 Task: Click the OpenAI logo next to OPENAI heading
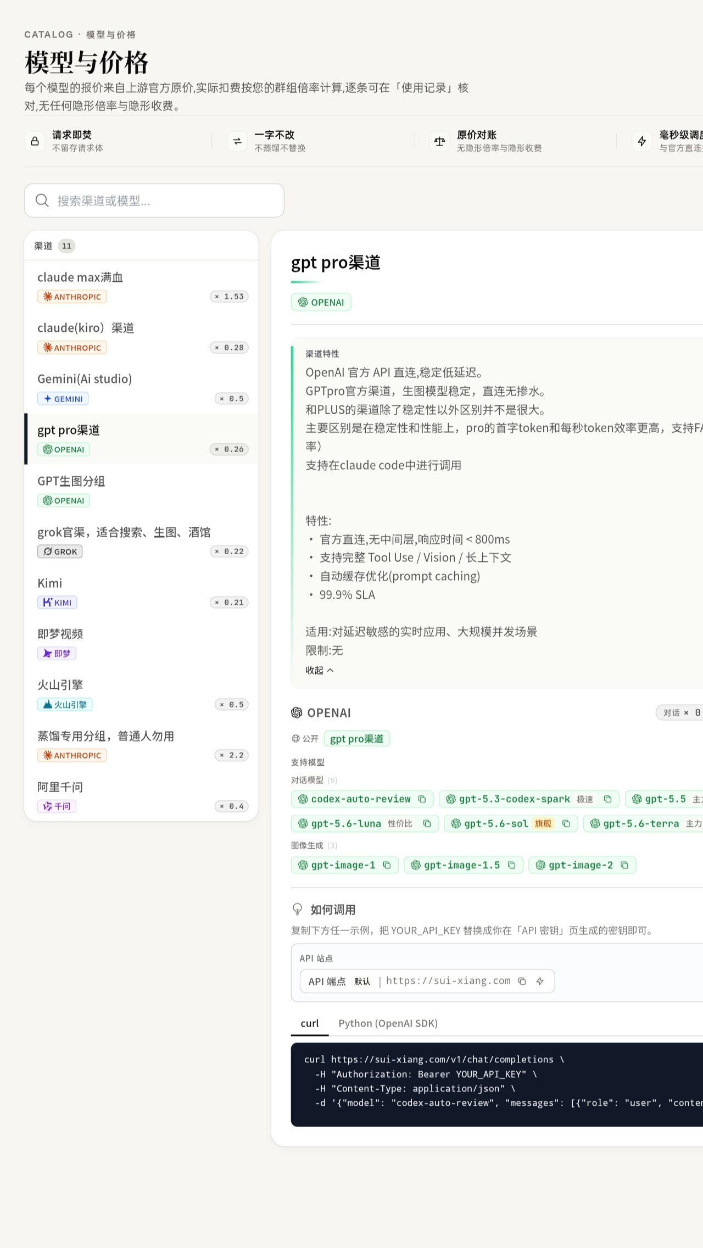pos(297,712)
